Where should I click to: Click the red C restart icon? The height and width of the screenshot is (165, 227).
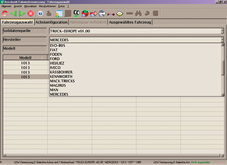4,14
